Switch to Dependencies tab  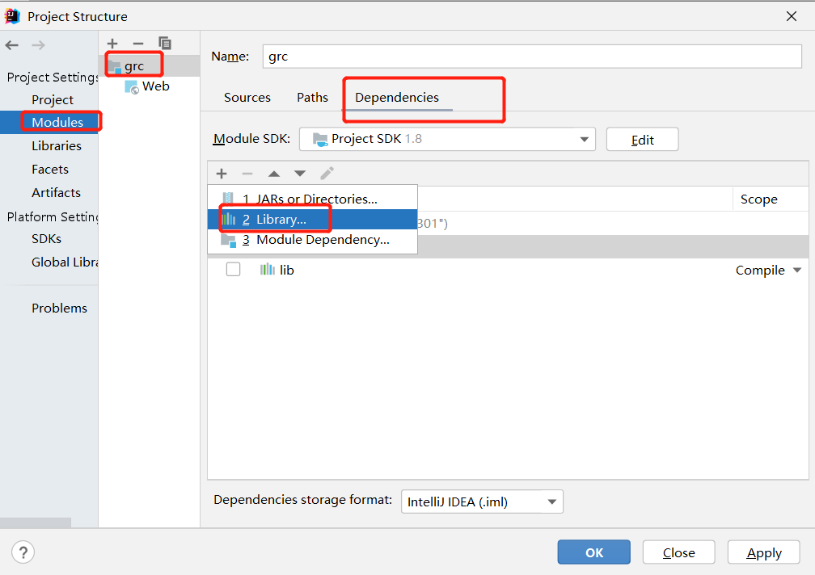tap(397, 98)
